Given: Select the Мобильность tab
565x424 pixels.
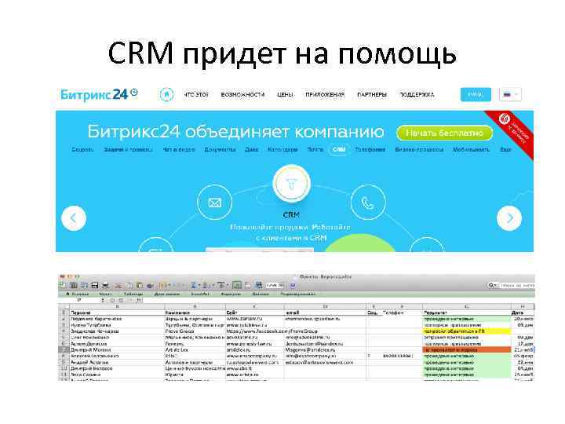Looking at the screenshot, I should tap(471, 149).
